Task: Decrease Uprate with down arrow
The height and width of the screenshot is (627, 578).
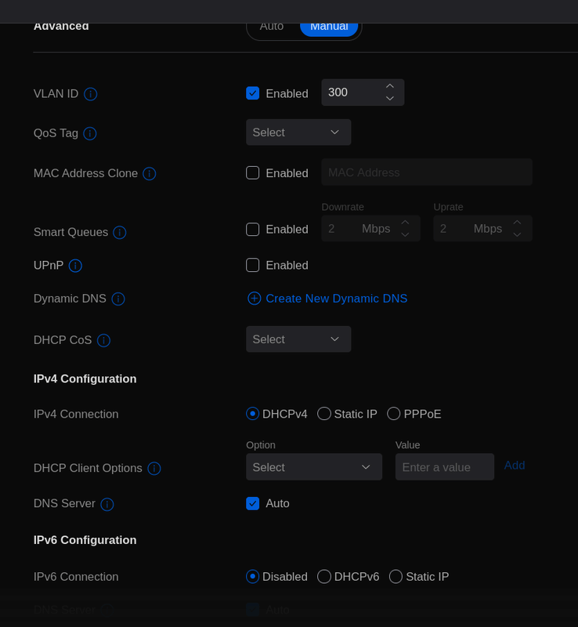Action: [x=517, y=234]
